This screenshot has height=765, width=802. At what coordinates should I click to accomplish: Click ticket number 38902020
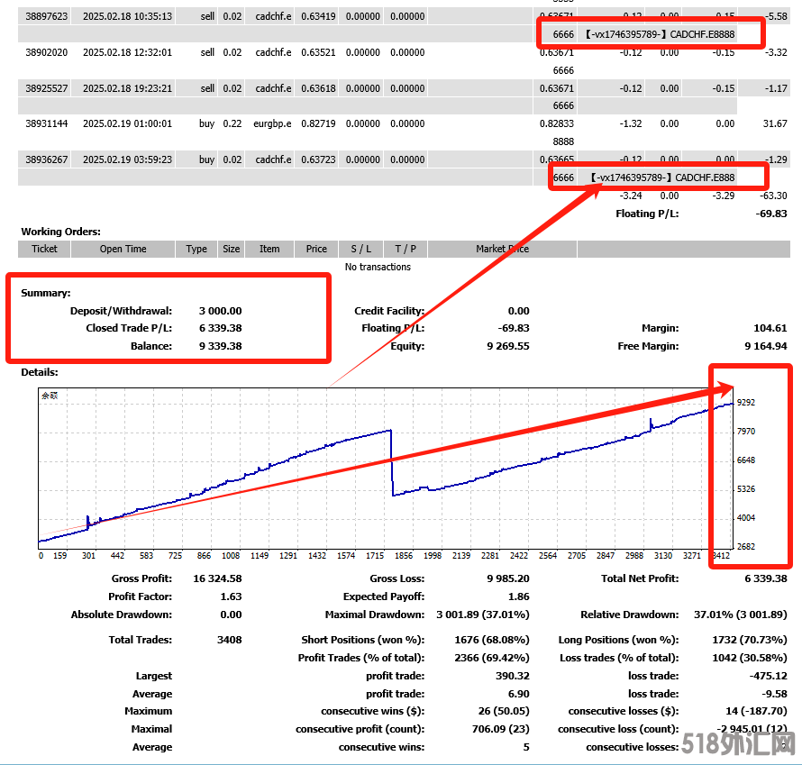point(47,52)
